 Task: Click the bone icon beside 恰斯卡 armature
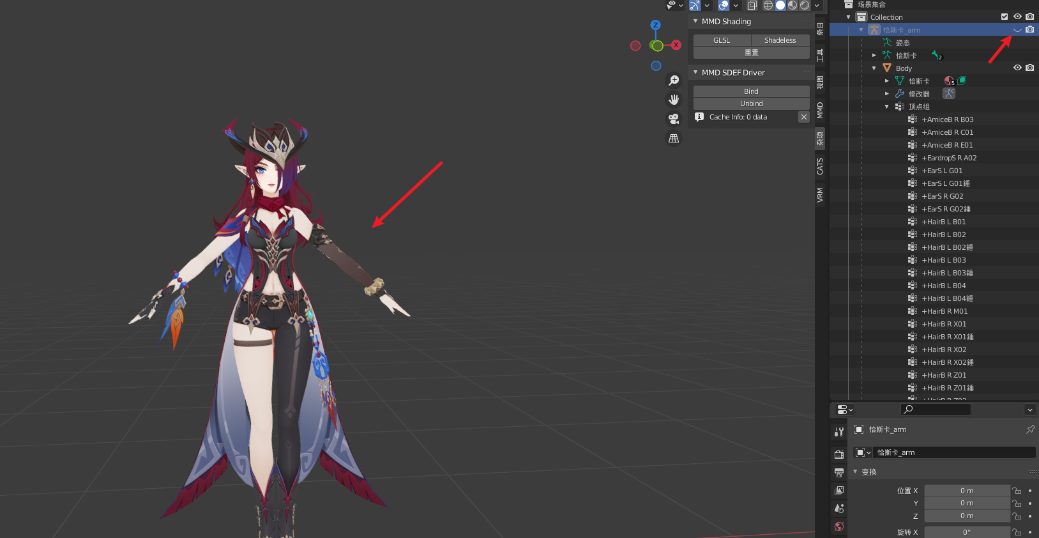click(x=937, y=56)
